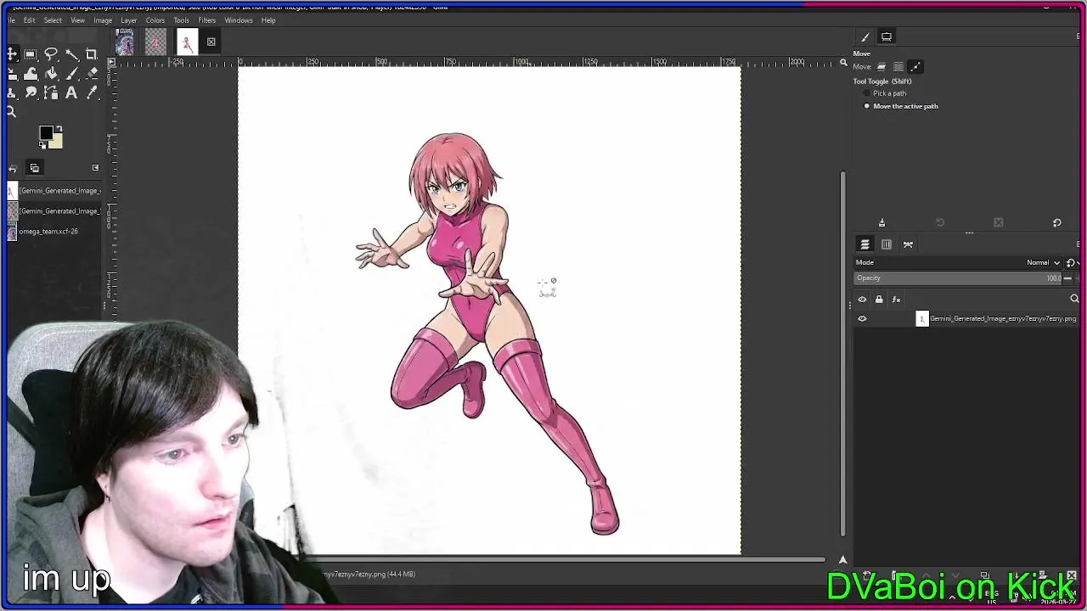Screen dimensions: 1087x611
Task: Switch to the Images dock tab
Action: (x=34, y=168)
